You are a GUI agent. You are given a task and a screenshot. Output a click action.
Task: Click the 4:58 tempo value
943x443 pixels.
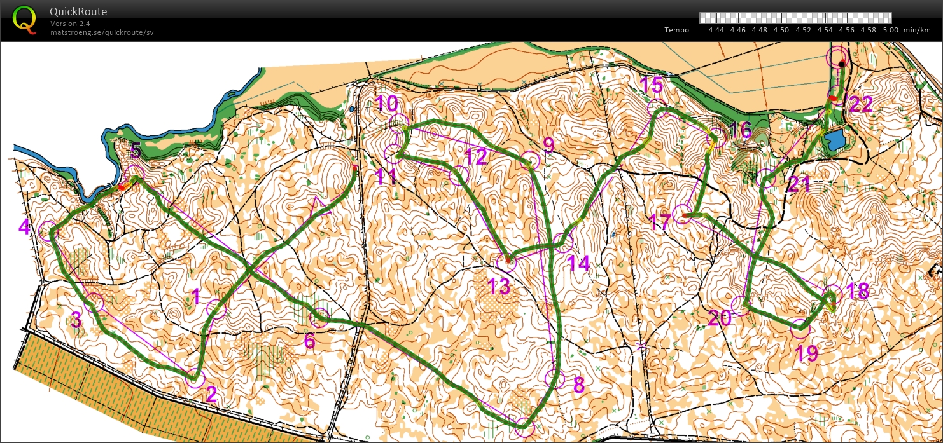868,30
